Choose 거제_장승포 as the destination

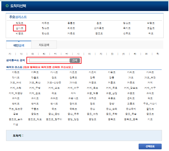click(131, 88)
